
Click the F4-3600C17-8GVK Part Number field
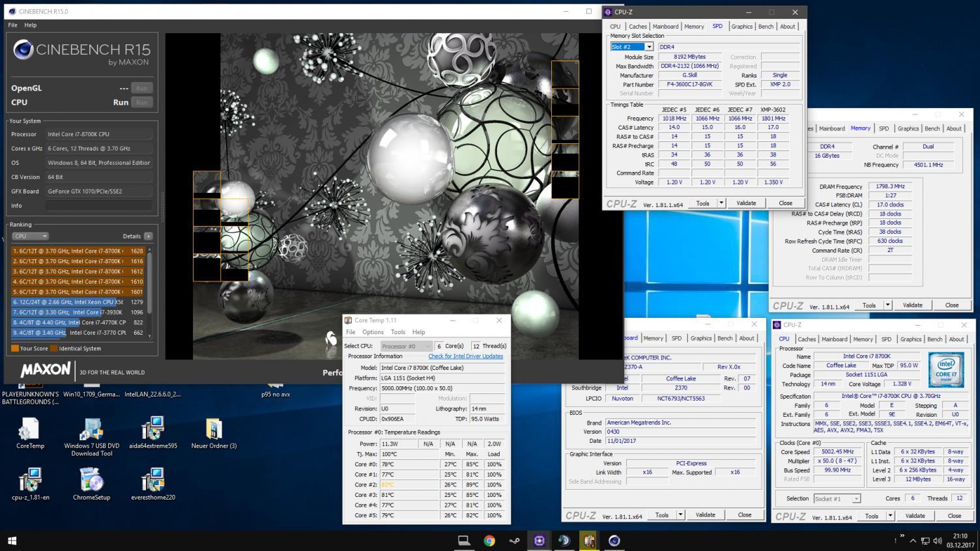tap(689, 84)
